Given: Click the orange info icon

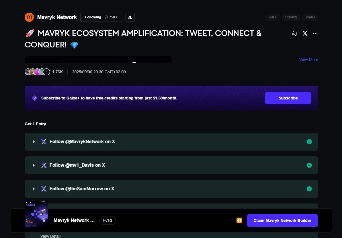Looking at the screenshot, I should click(239, 220).
